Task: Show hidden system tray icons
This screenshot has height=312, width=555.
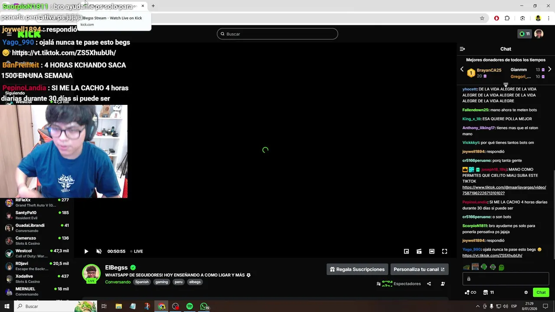Action: (478, 306)
